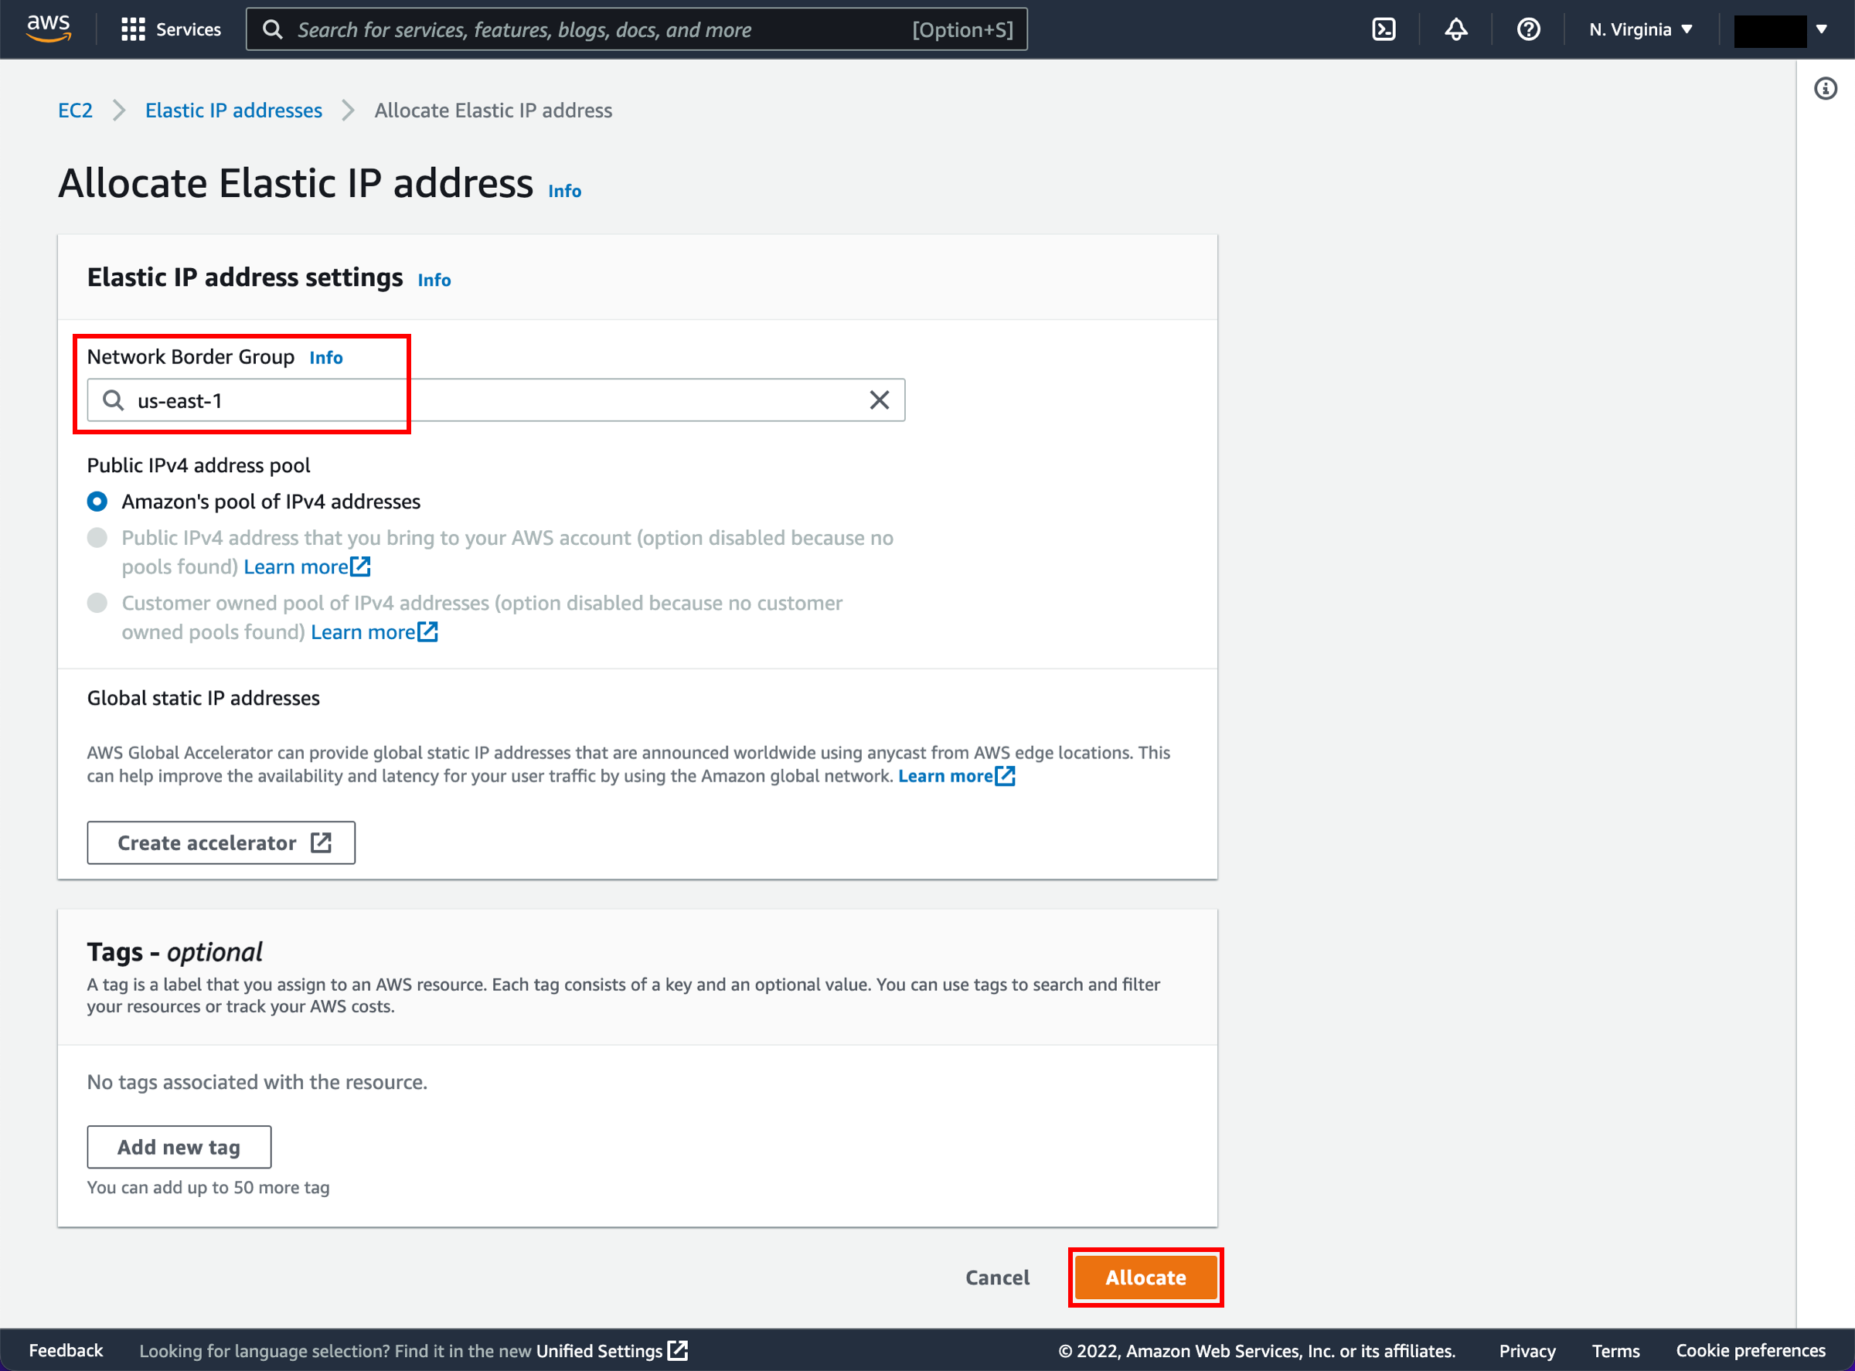1855x1371 pixels.
Task: Open the Services grid menu
Action: [x=133, y=30]
